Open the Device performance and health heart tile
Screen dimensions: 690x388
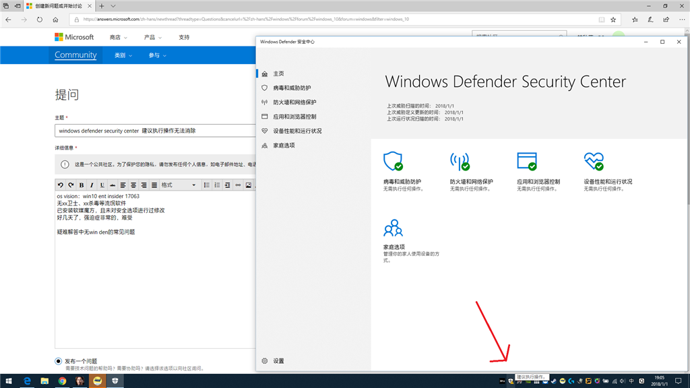click(594, 162)
